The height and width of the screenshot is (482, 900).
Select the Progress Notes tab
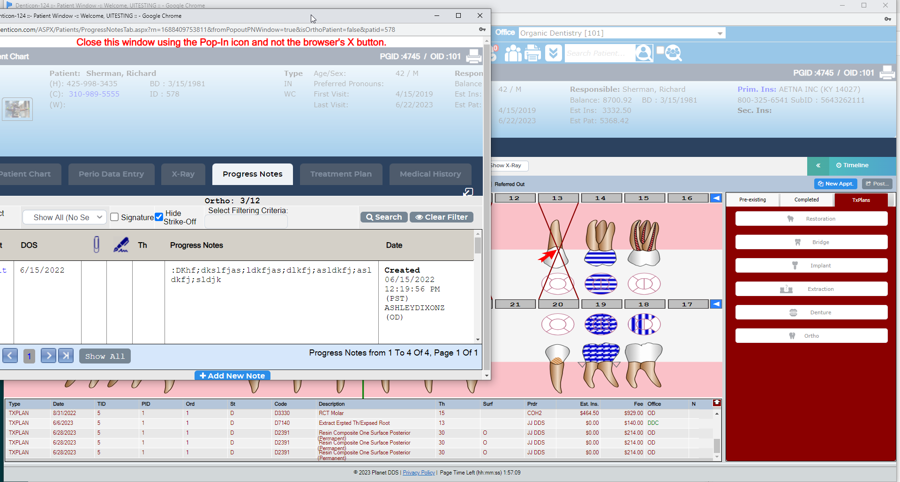(x=253, y=174)
